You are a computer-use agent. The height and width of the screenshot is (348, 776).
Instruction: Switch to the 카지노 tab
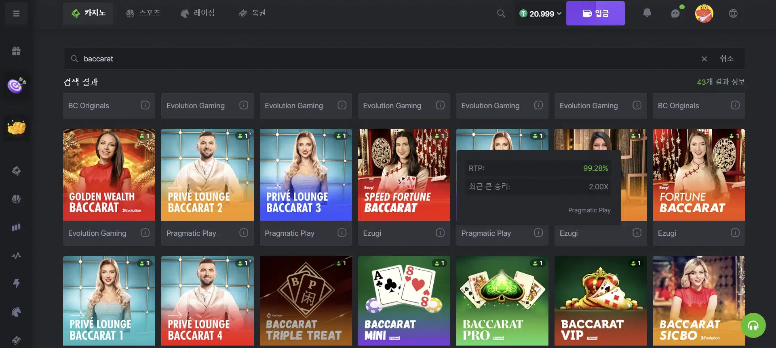88,13
